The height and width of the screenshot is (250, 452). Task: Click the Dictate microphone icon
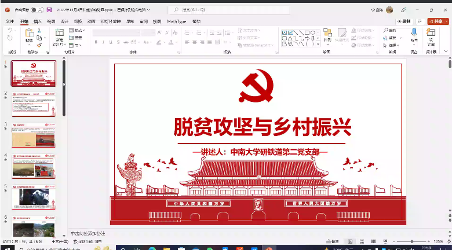[414, 35]
